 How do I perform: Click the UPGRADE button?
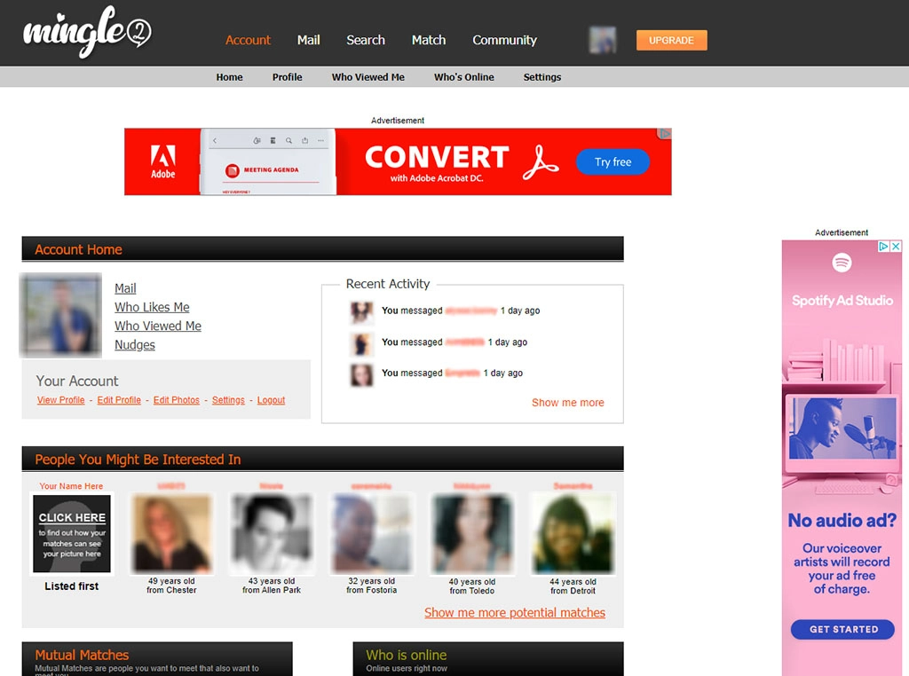pos(671,40)
